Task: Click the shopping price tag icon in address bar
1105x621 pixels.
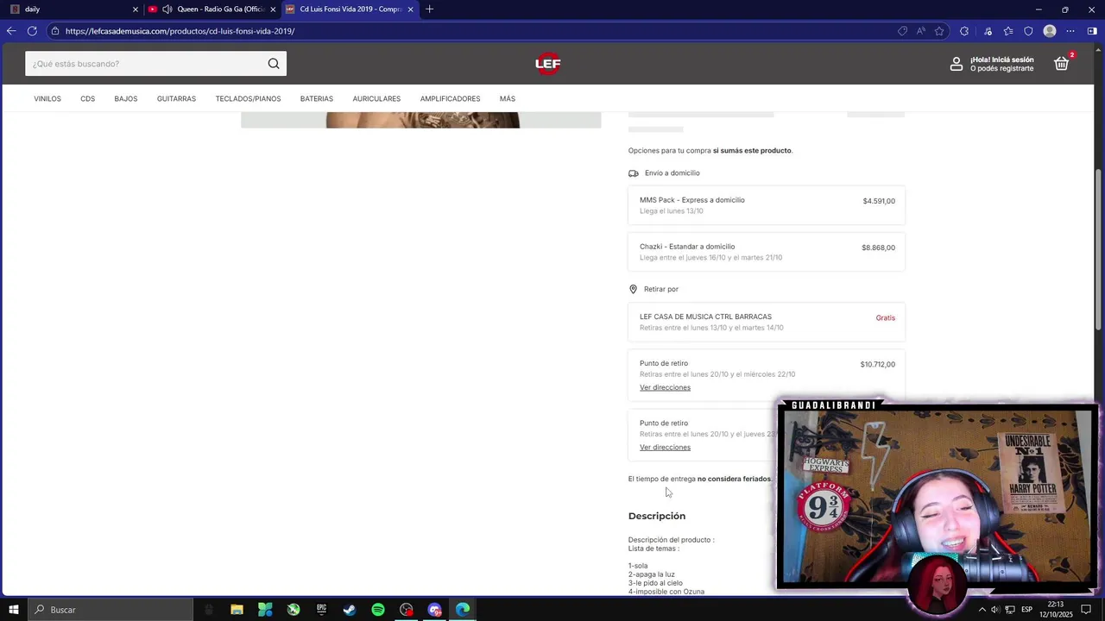Action: pyautogui.click(x=902, y=31)
